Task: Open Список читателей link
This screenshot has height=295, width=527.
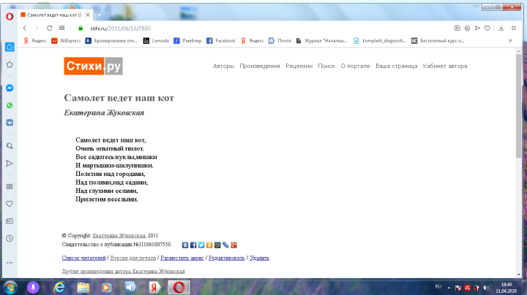Action: tap(83, 258)
